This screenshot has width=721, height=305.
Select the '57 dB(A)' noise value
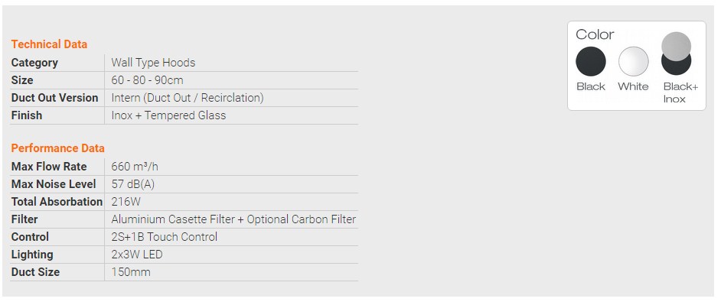(133, 184)
